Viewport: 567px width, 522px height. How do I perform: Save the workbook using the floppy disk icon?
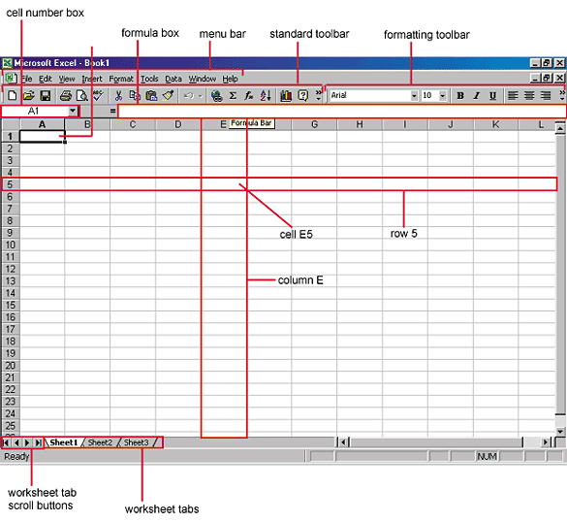tap(46, 95)
